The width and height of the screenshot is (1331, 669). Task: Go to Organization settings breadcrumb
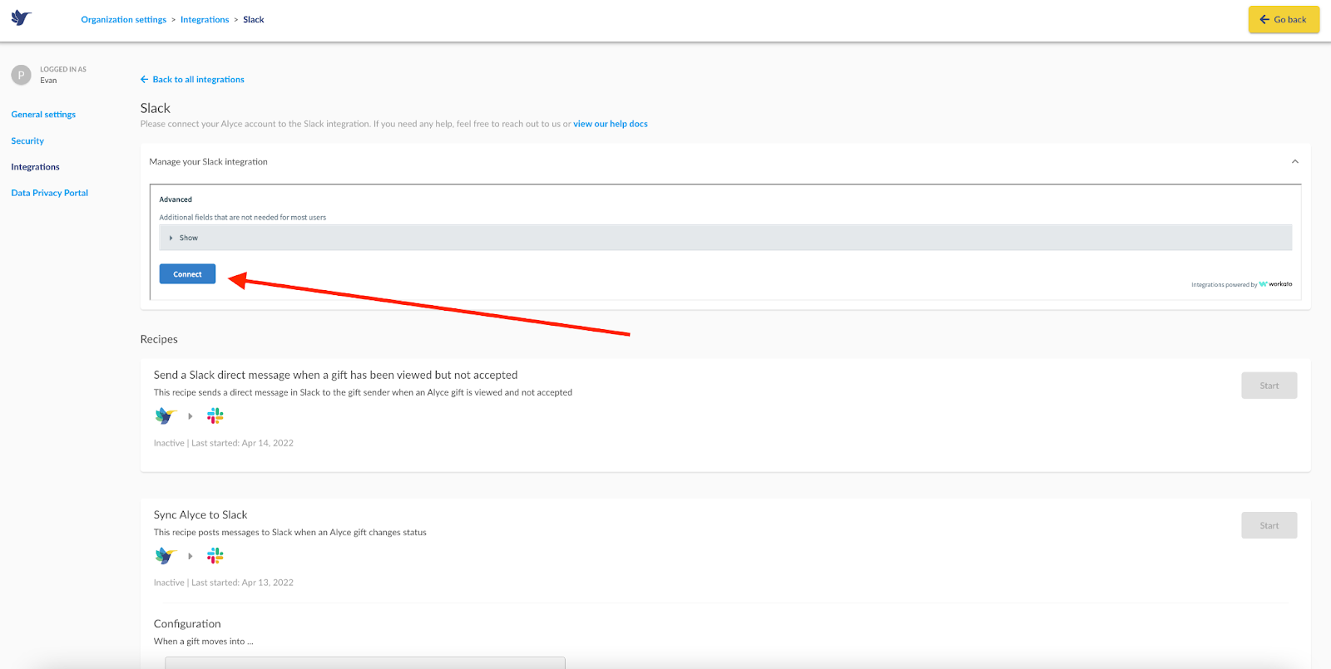pos(123,20)
